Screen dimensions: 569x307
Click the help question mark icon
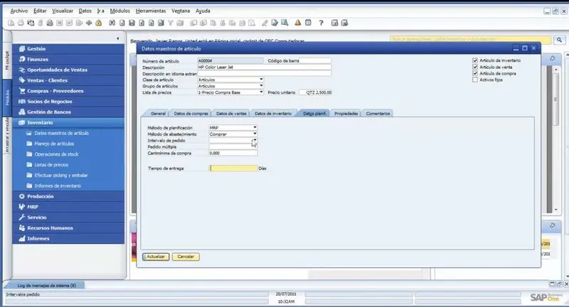[321, 23]
